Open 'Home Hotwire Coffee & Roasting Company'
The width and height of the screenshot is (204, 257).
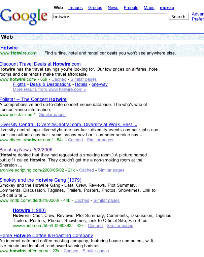[x=46, y=236]
